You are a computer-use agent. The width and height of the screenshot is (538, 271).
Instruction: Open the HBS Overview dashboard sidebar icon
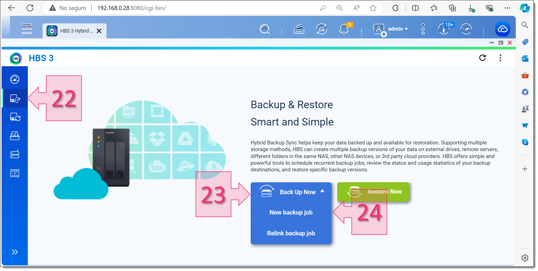[15, 79]
